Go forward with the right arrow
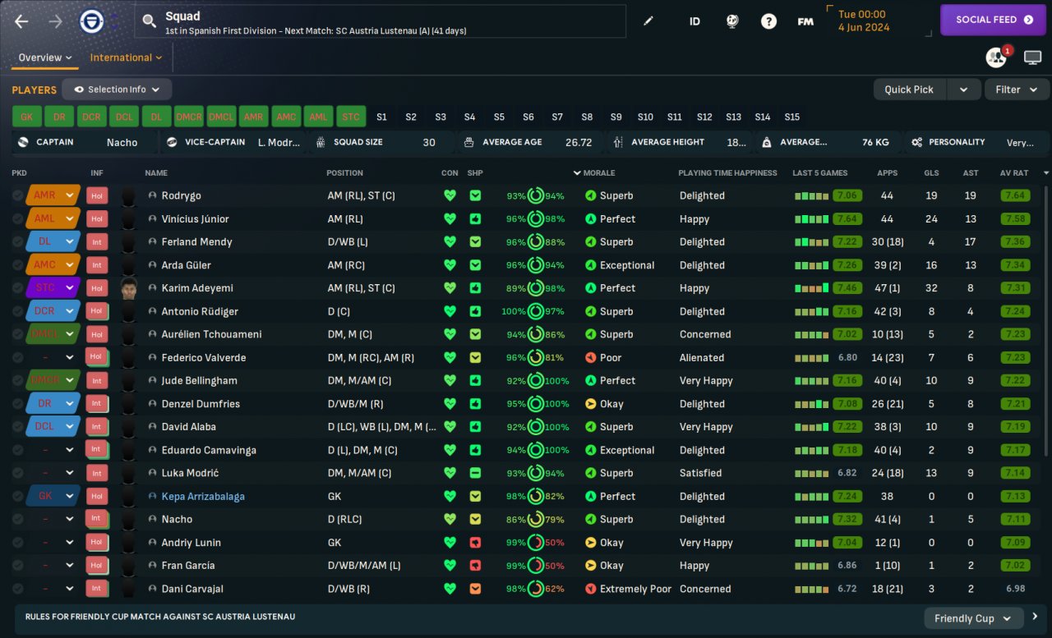 [x=56, y=21]
